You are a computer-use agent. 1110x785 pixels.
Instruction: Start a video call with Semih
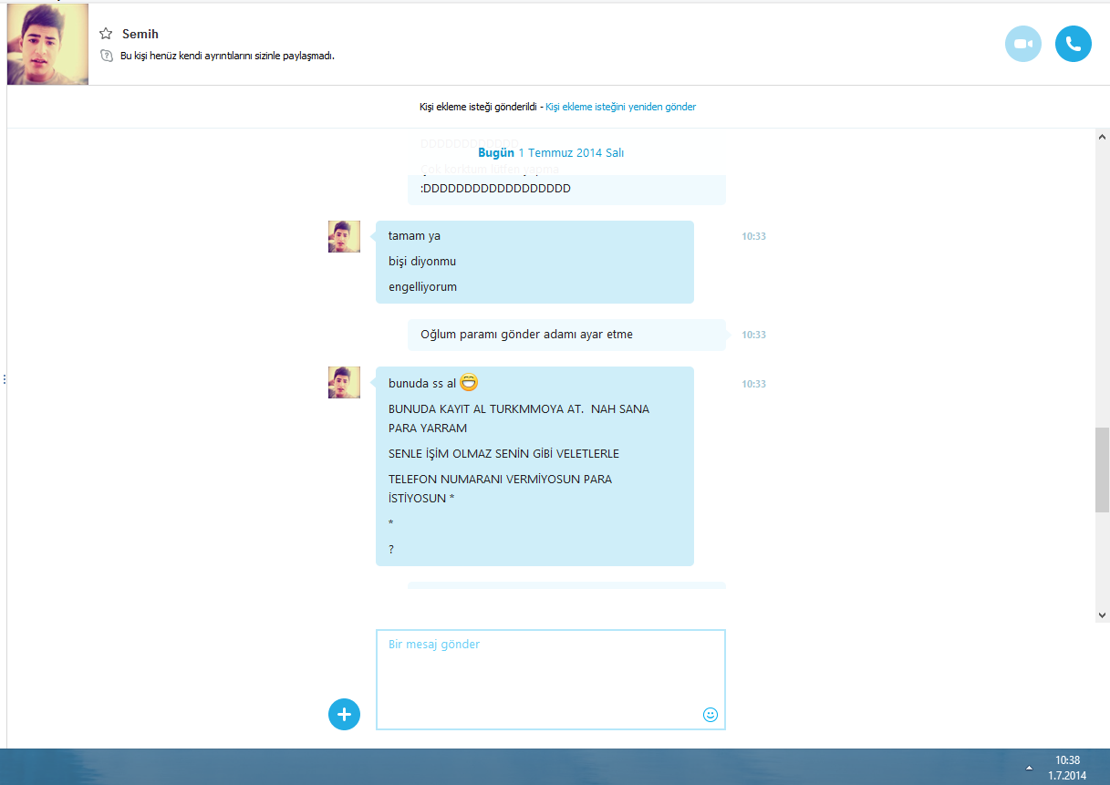(1023, 44)
